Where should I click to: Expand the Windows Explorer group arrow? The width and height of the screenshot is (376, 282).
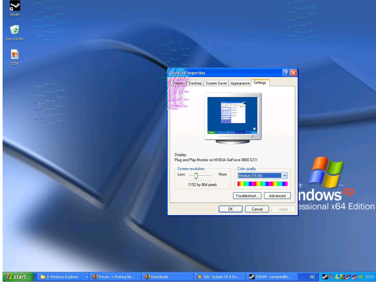click(x=87, y=277)
